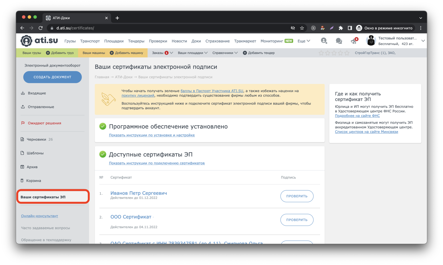Screen dimensions: 443x265
Task: Expand the user account dropdown arrow
Action: 423,41
